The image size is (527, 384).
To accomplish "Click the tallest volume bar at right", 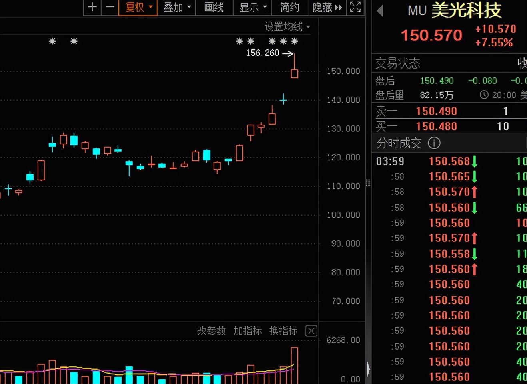I will click(295, 365).
